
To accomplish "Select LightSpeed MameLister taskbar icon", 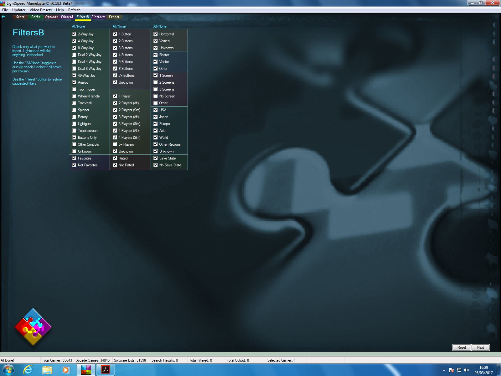I will tap(86, 370).
